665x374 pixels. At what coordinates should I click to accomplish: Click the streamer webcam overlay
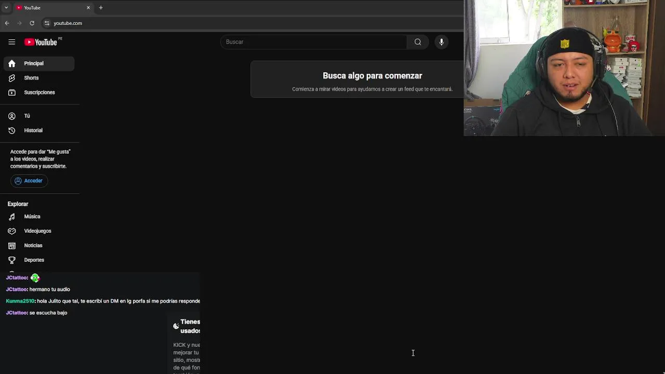[564, 68]
